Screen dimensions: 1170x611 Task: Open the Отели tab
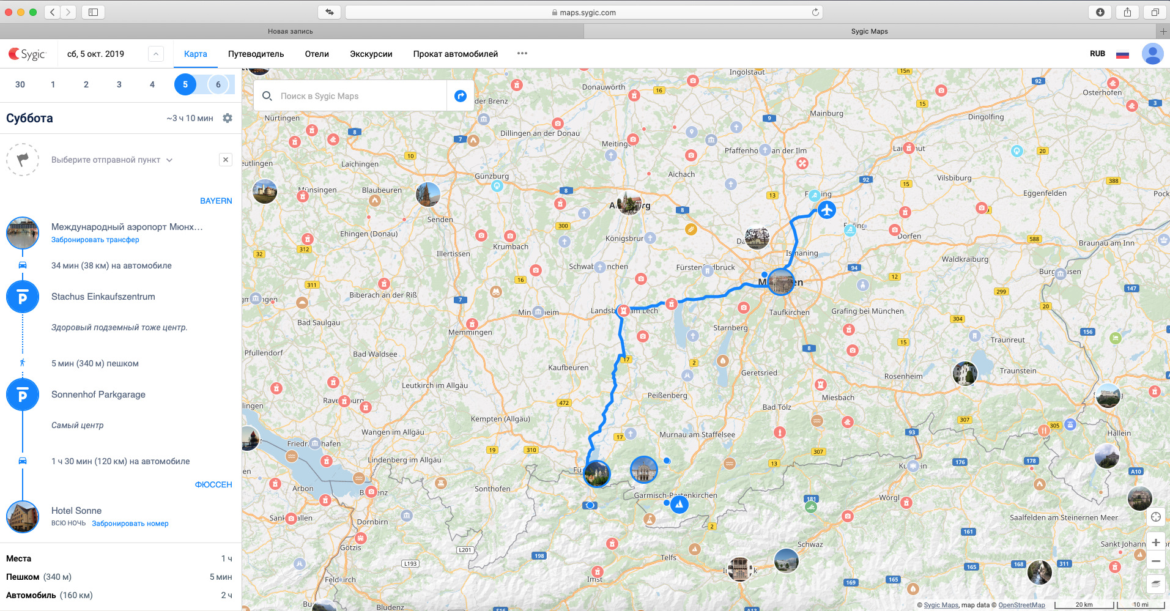pyautogui.click(x=317, y=54)
